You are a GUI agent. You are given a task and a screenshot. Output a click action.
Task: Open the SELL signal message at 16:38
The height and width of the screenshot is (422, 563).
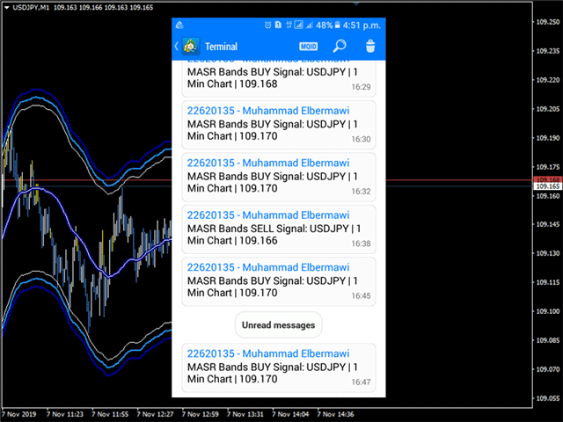click(x=279, y=229)
